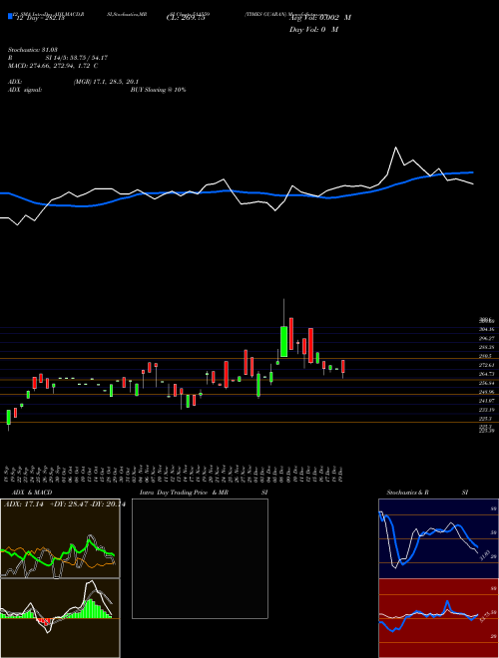Click the blue 12-day SMA legend square
This screenshot has width=499, height=658.
point(10,17)
